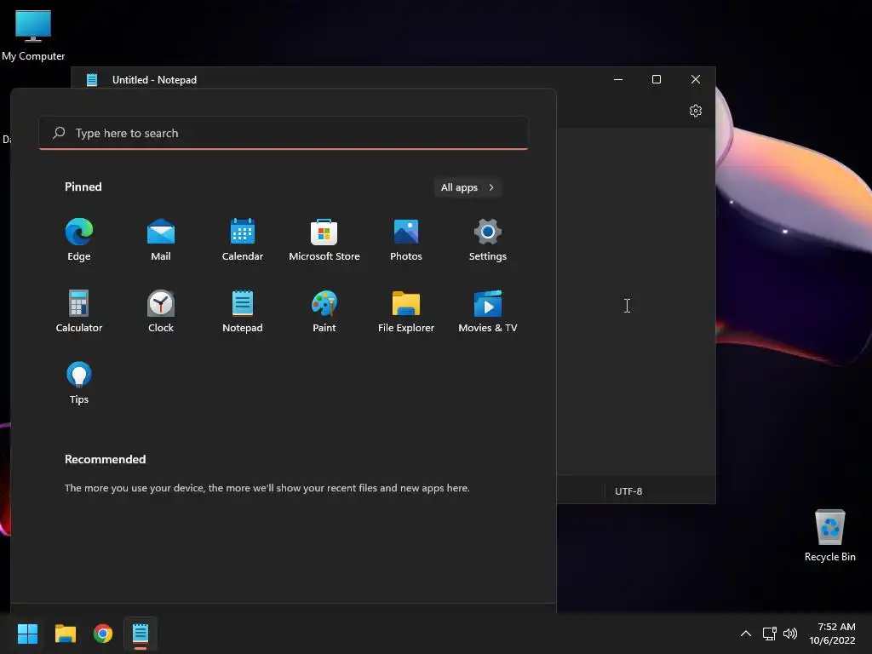Open Edge from pinned apps
Viewport: 872px width, 654px height.
(x=79, y=239)
